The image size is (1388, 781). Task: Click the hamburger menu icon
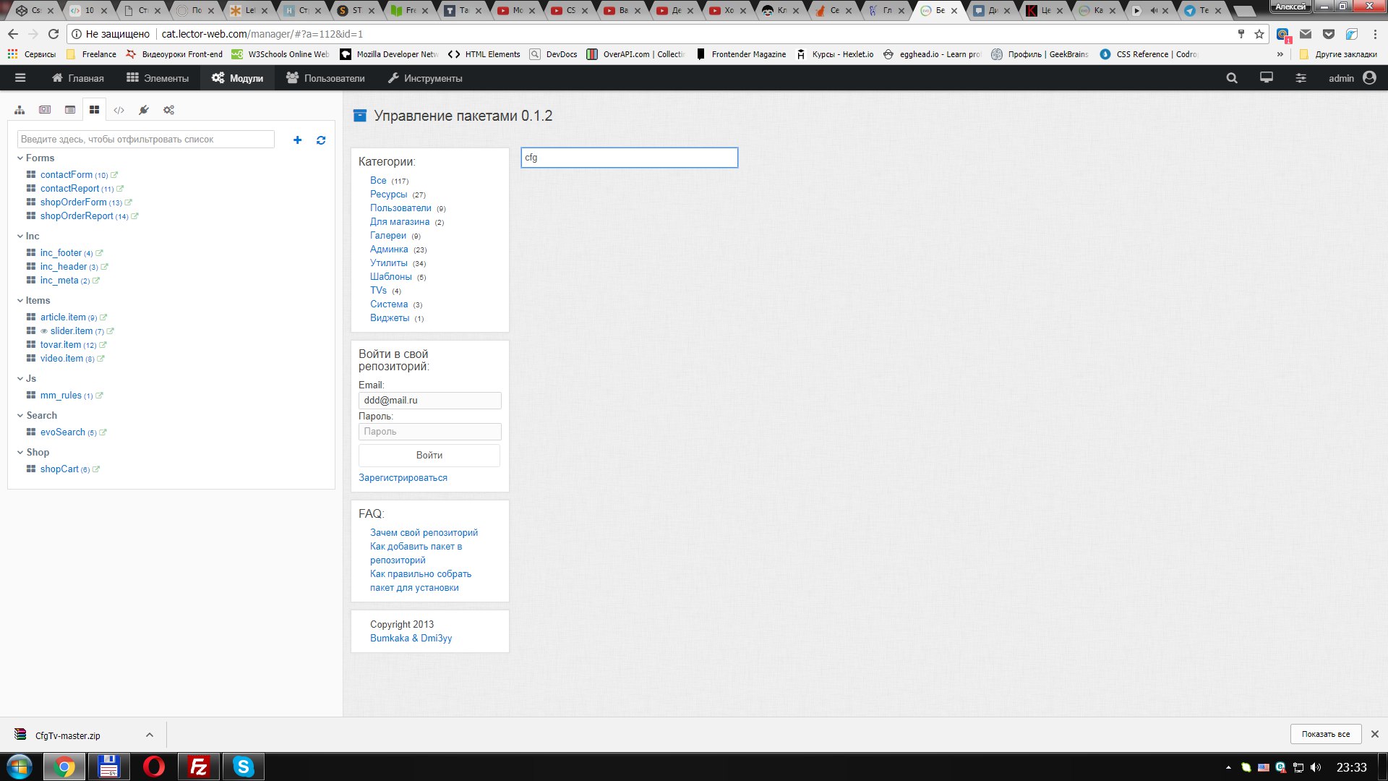click(x=20, y=78)
